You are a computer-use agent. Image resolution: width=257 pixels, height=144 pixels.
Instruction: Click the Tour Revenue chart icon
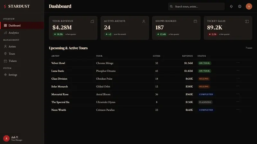(92, 21)
